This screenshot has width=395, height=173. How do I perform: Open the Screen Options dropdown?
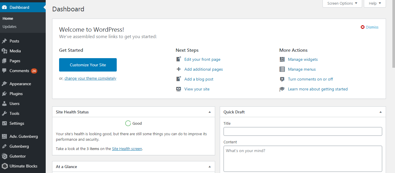click(342, 3)
